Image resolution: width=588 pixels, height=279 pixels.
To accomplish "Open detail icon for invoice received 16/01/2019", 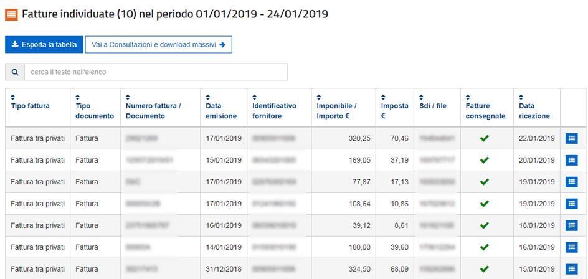I will point(571,247).
